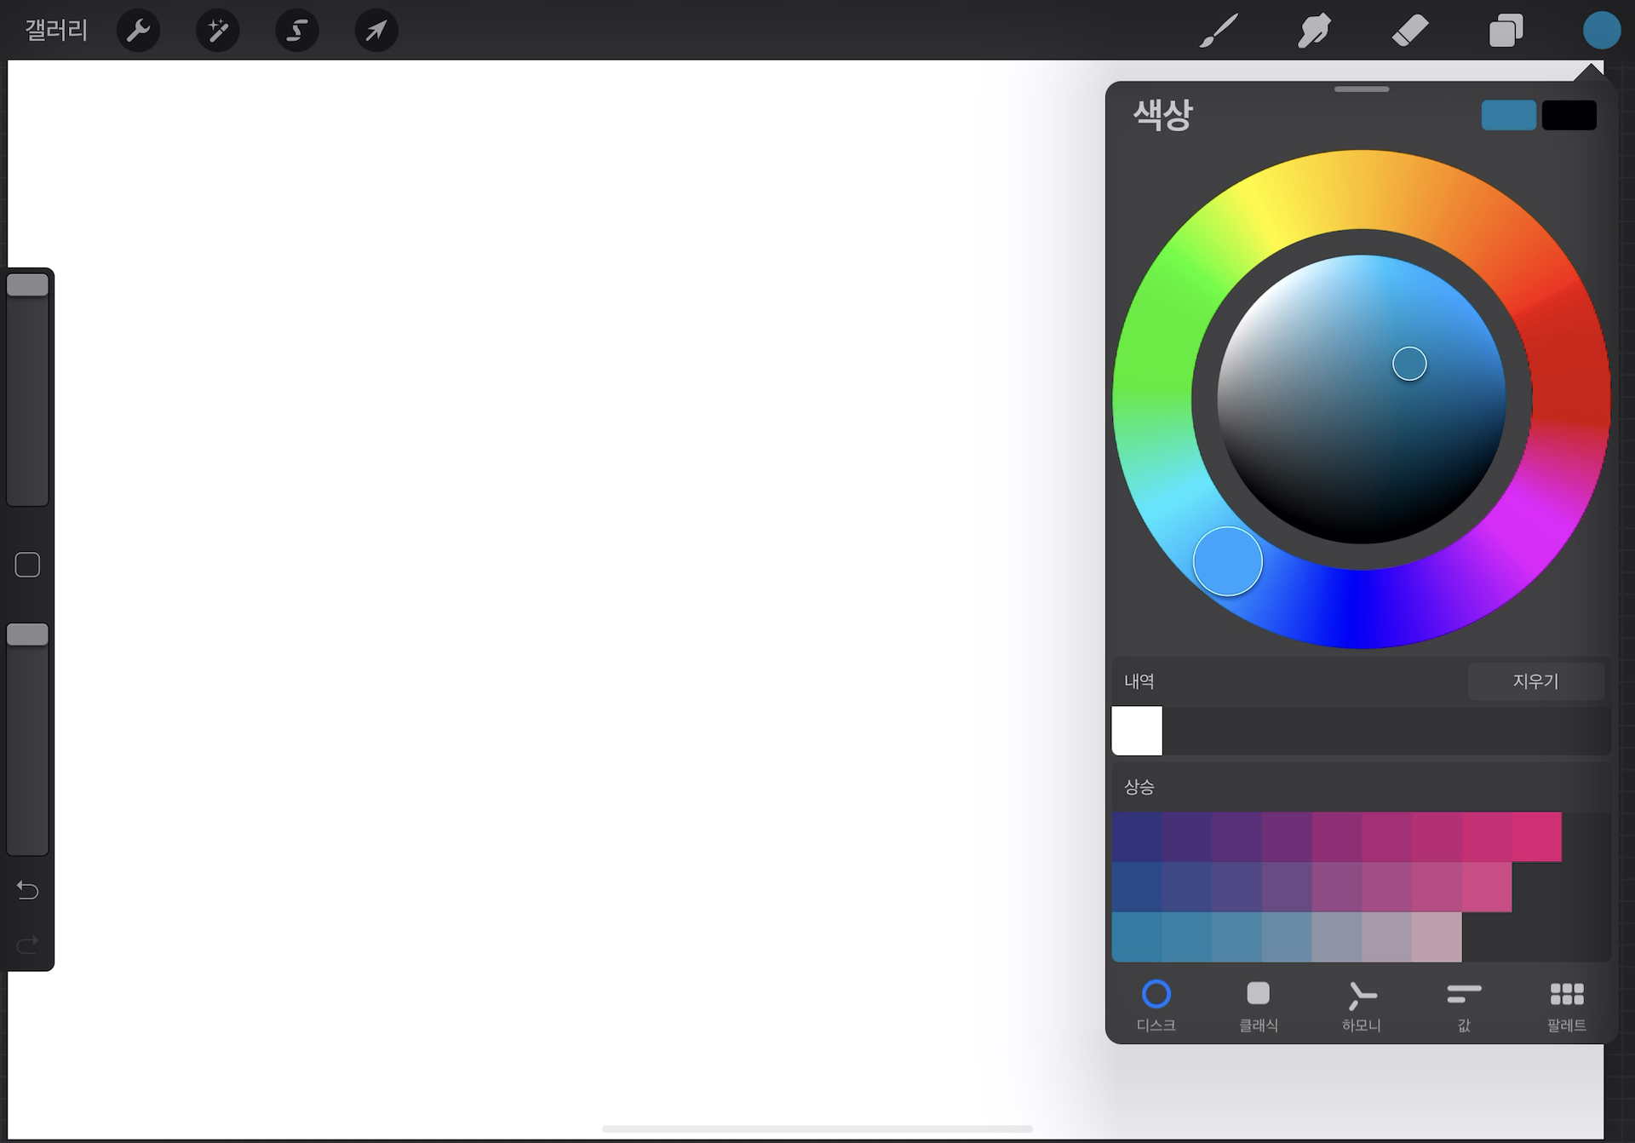The image size is (1635, 1143).
Task: Activate the Transform arrow tool
Action: pyautogui.click(x=376, y=31)
